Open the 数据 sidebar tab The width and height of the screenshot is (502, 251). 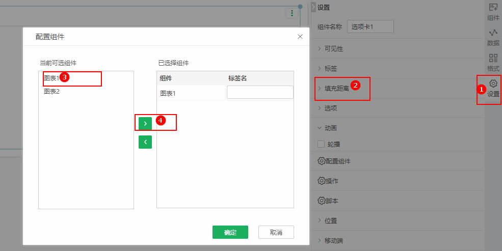click(x=493, y=37)
